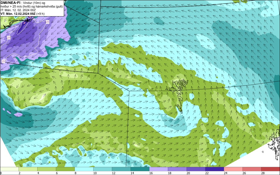Click the pale yellow 0–2 m/s legend swatch

click(x=9, y=169)
